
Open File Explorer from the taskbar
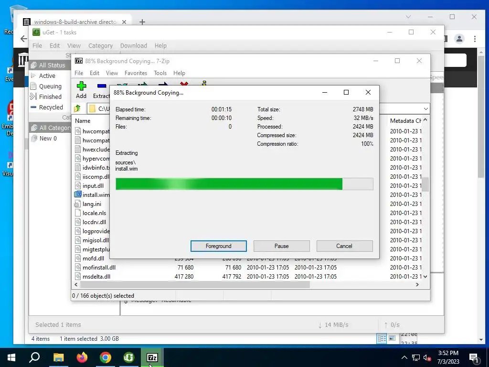click(x=58, y=357)
